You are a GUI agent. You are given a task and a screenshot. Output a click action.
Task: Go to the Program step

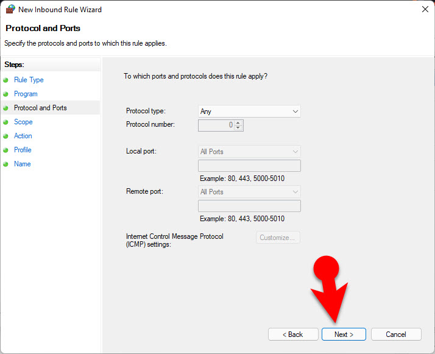(x=26, y=94)
